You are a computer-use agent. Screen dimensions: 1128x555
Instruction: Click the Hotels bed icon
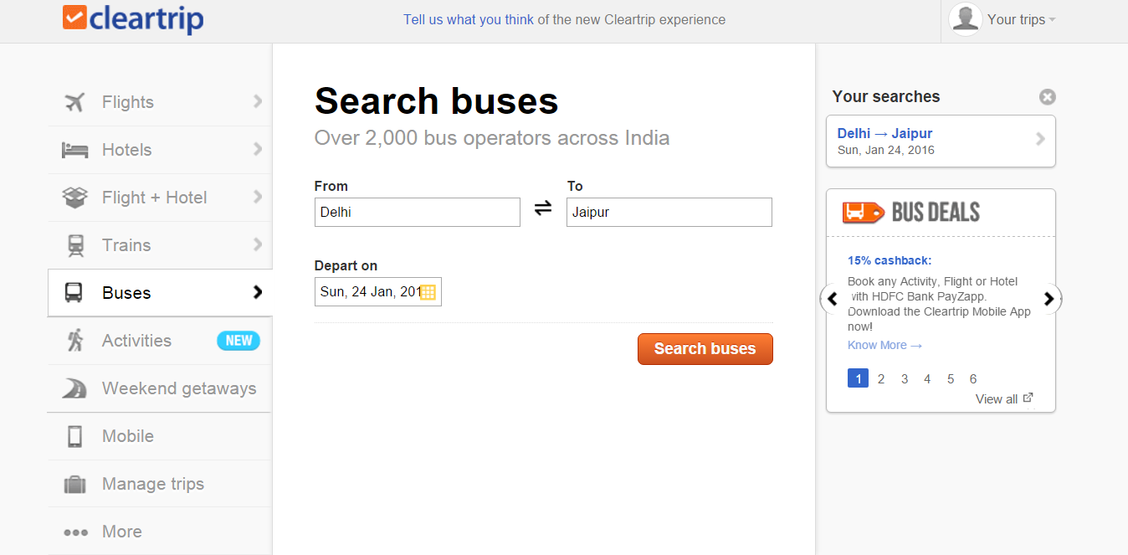coord(74,150)
